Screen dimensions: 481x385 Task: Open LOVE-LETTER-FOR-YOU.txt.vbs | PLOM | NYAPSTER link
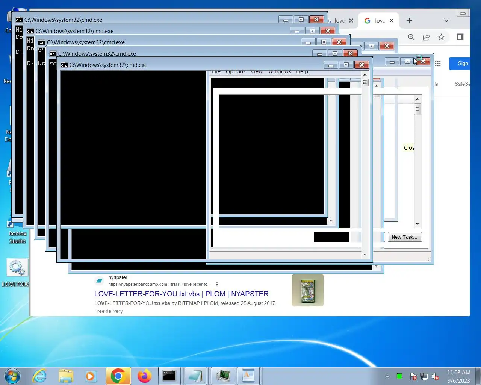click(x=181, y=294)
